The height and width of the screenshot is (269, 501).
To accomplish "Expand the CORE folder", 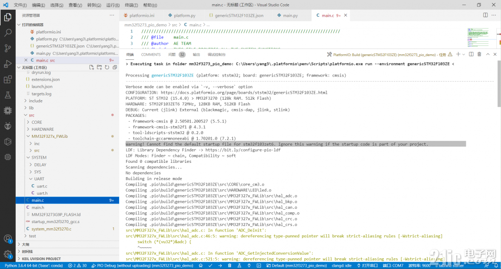I will [x=28, y=122].
